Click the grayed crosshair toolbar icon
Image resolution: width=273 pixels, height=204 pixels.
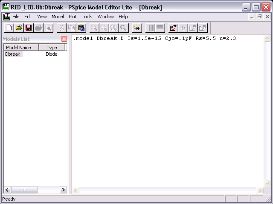click(x=183, y=28)
